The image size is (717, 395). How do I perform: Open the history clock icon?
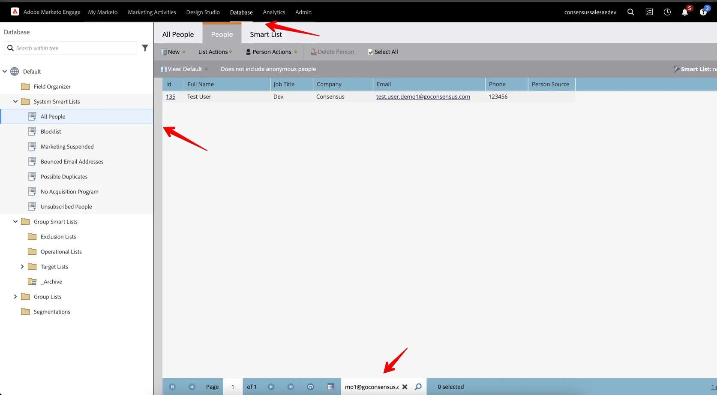point(667,12)
